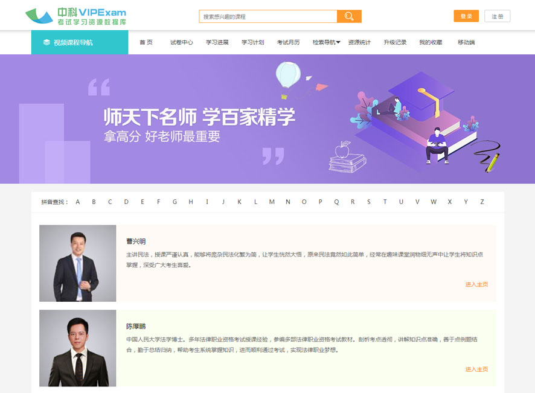Open 资源统计 in the navigation bar

[359, 42]
